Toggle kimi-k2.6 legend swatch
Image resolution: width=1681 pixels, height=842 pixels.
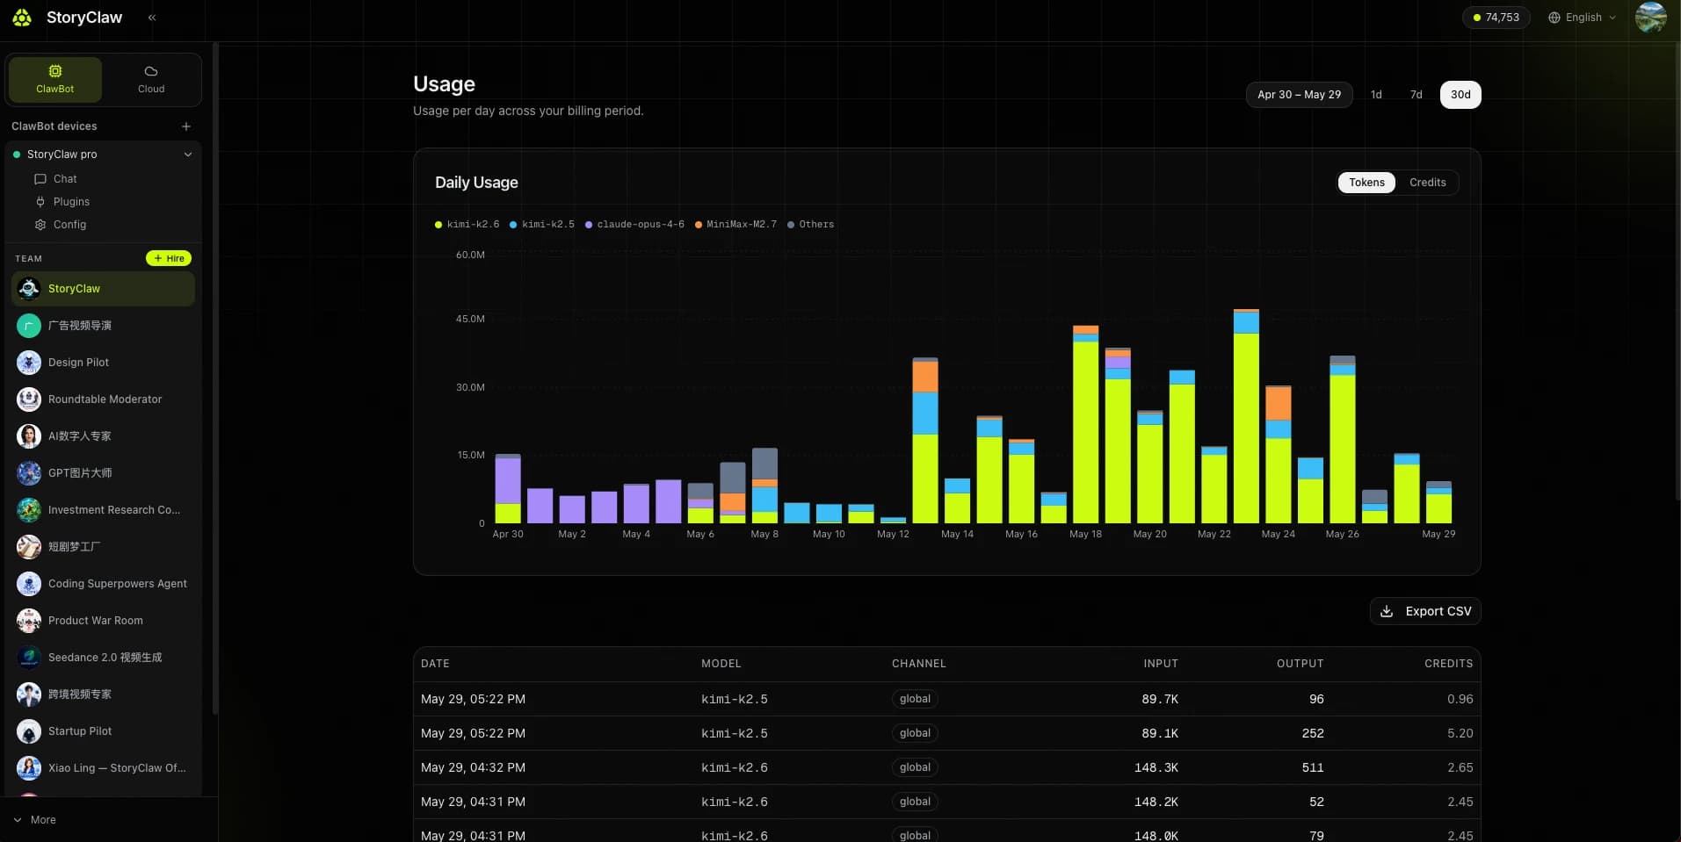[438, 225]
